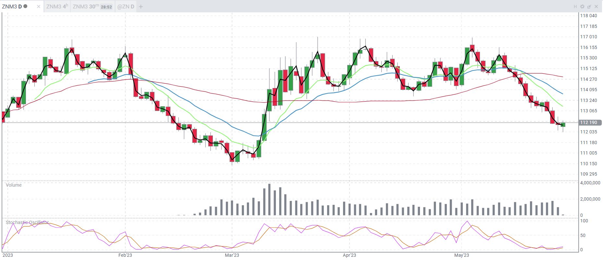This screenshot has width=603, height=260.
Task: Click the Mar'23 date on time axis
Action: 232,255
